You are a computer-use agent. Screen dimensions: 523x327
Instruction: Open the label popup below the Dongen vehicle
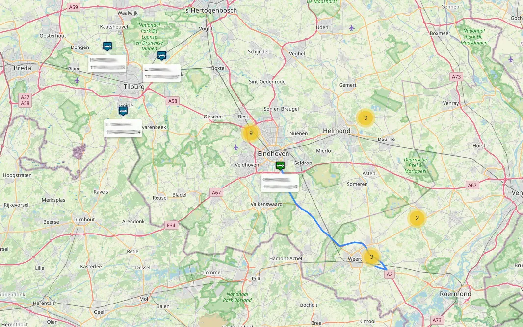pos(107,64)
